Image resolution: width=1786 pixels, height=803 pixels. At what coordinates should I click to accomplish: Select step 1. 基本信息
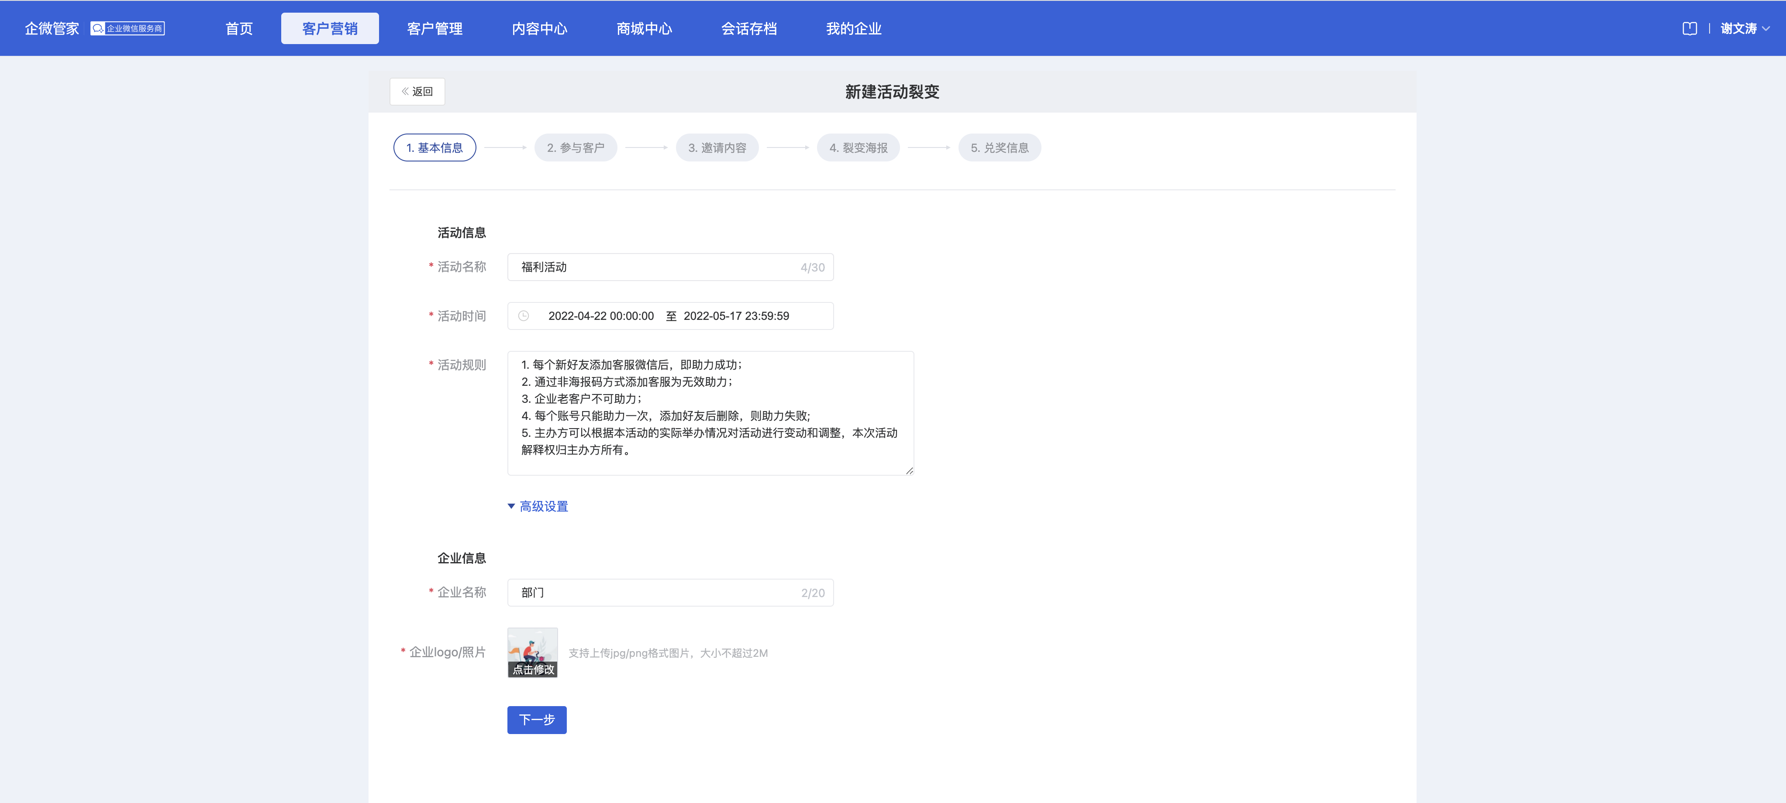(435, 148)
